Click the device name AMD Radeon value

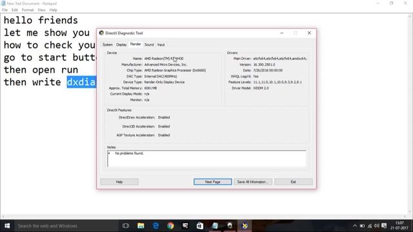[x=164, y=59]
